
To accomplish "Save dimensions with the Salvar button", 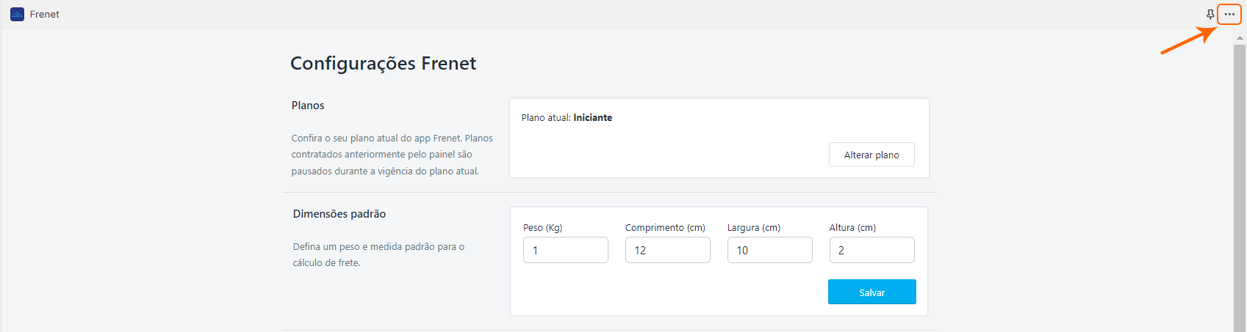I will [x=872, y=292].
